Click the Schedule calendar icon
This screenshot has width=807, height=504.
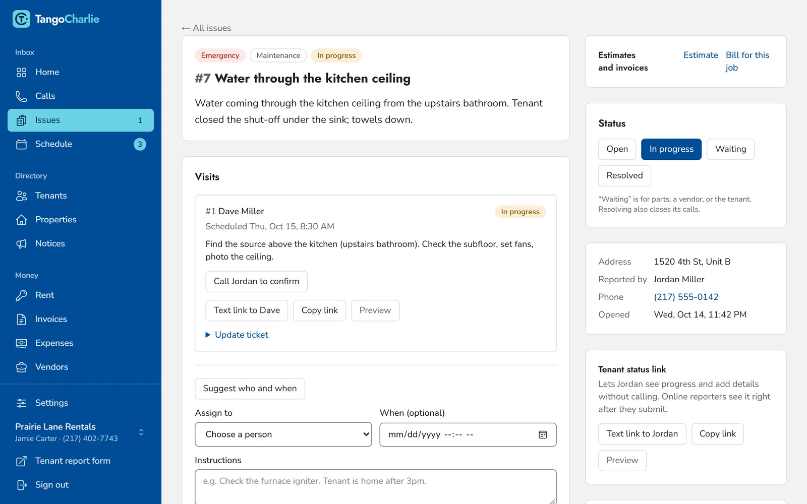point(21,144)
